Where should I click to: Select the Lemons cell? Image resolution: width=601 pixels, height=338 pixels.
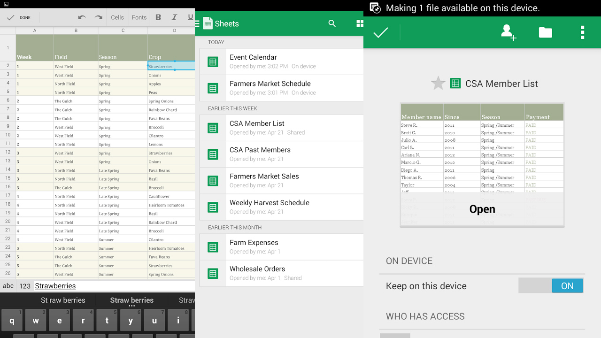click(x=171, y=144)
